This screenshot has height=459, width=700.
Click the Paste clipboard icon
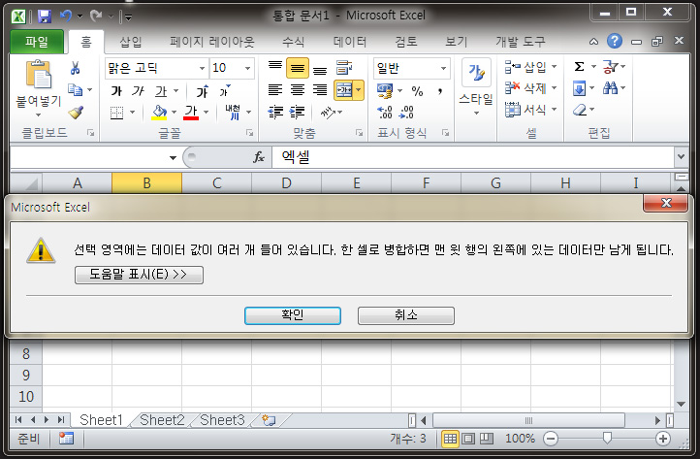pyautogui.click(x=39, y=74)
